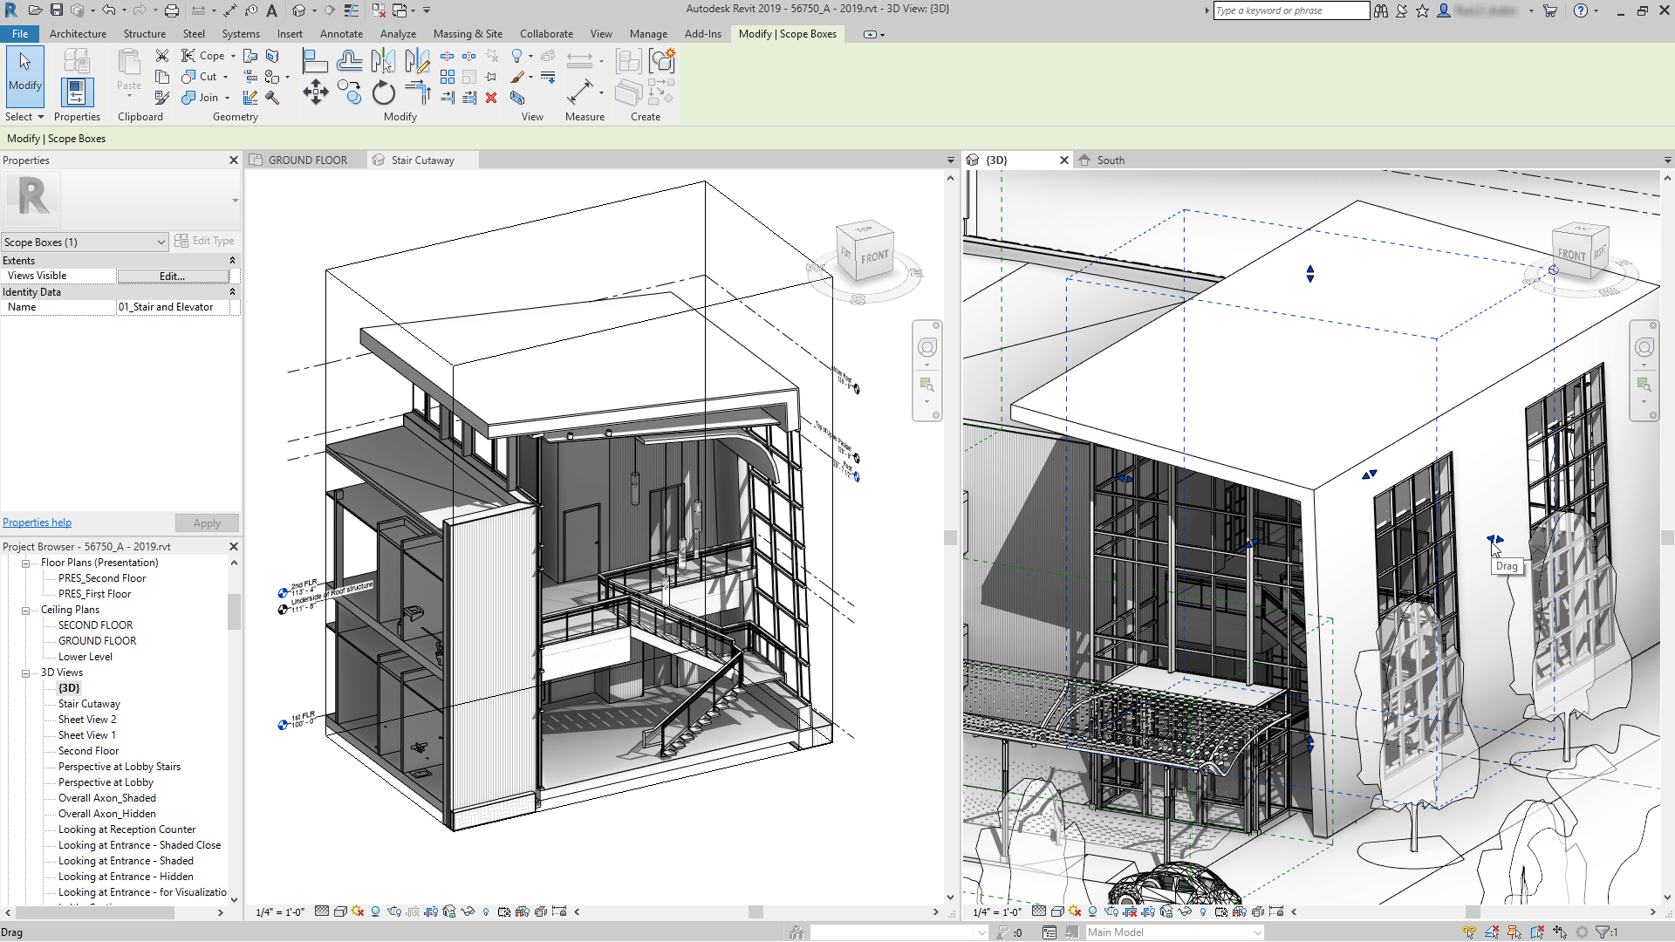This screenshot has width=1675, height=942.
Task: Click the Rotate tool icon
Action: [x=383, y=92]
